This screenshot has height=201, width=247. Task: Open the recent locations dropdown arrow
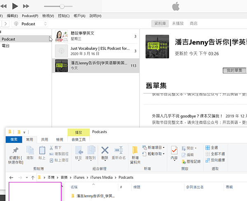(27, 178)
